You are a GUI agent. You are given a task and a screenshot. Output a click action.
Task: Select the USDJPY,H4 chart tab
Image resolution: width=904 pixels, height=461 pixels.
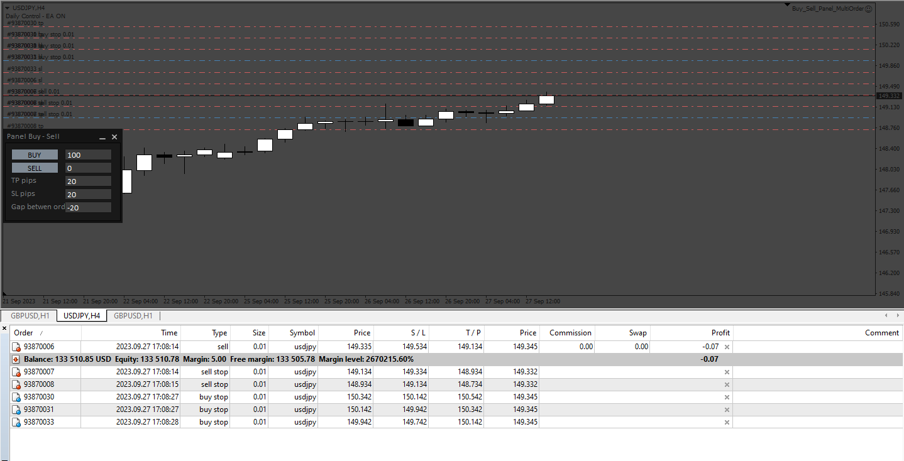82,315
